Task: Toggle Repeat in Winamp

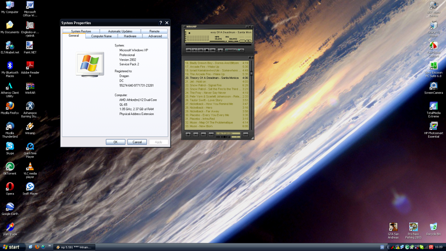Action: [241, 50]
